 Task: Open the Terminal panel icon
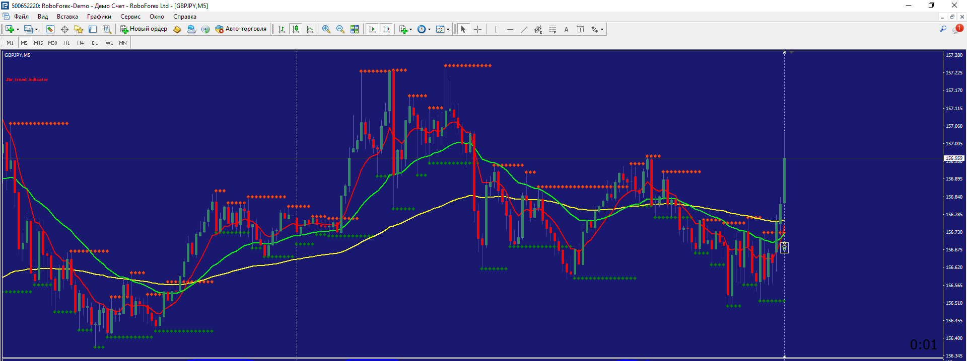93,29
